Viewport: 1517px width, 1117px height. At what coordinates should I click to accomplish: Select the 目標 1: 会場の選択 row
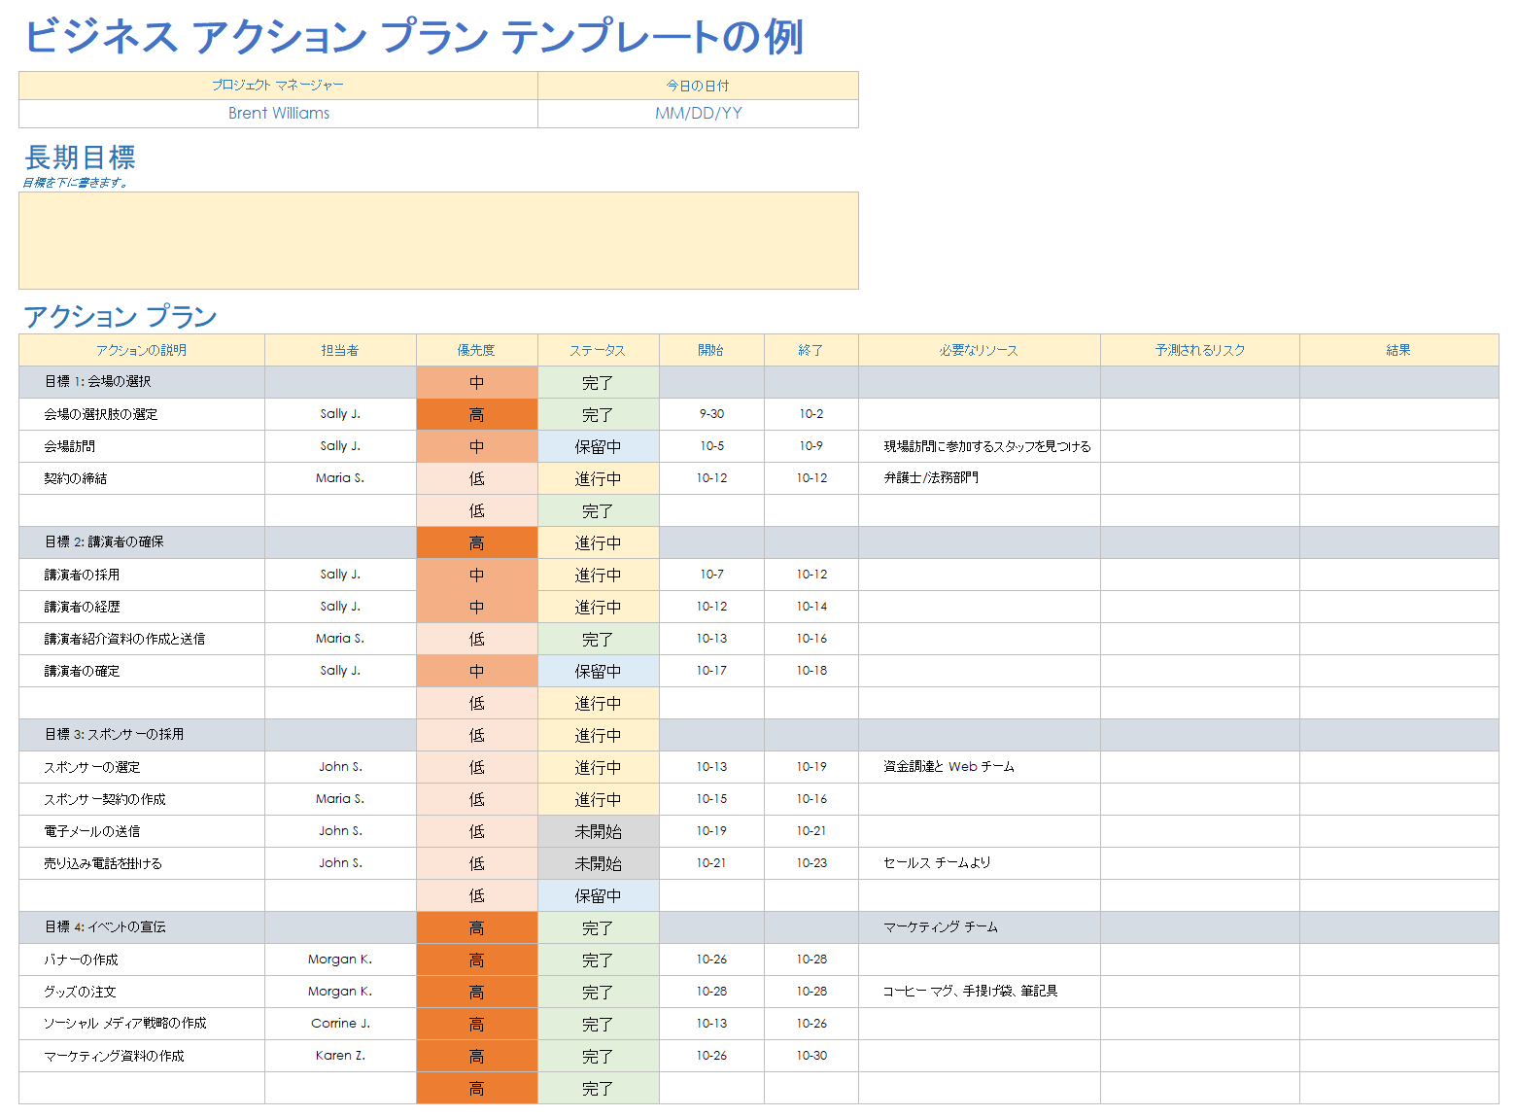click(x=759, y=382)
